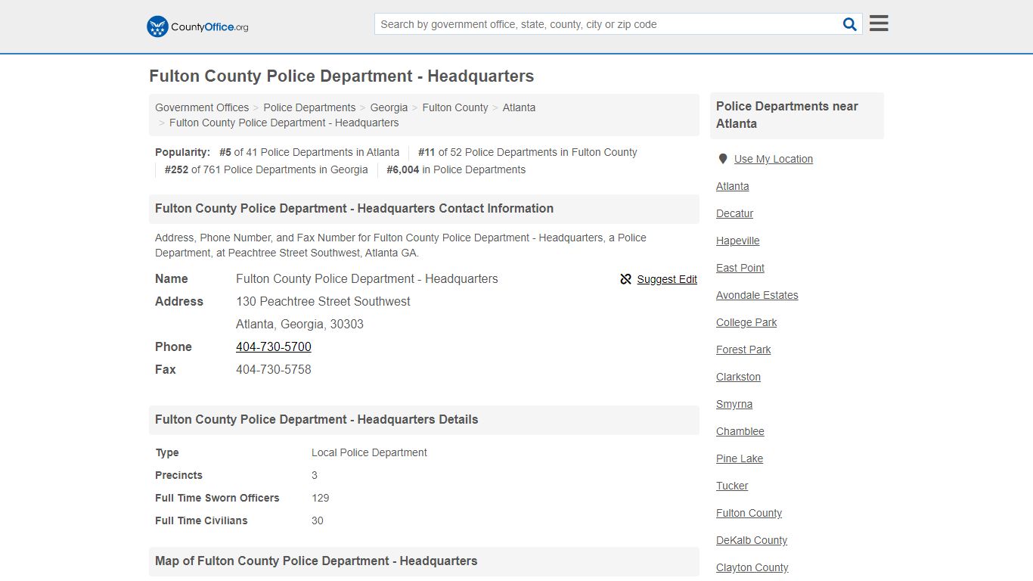Screen dimensions: 1033x581
Task: Open the Clarkston link
Action: pyautogui.click(x=738, y=377)
